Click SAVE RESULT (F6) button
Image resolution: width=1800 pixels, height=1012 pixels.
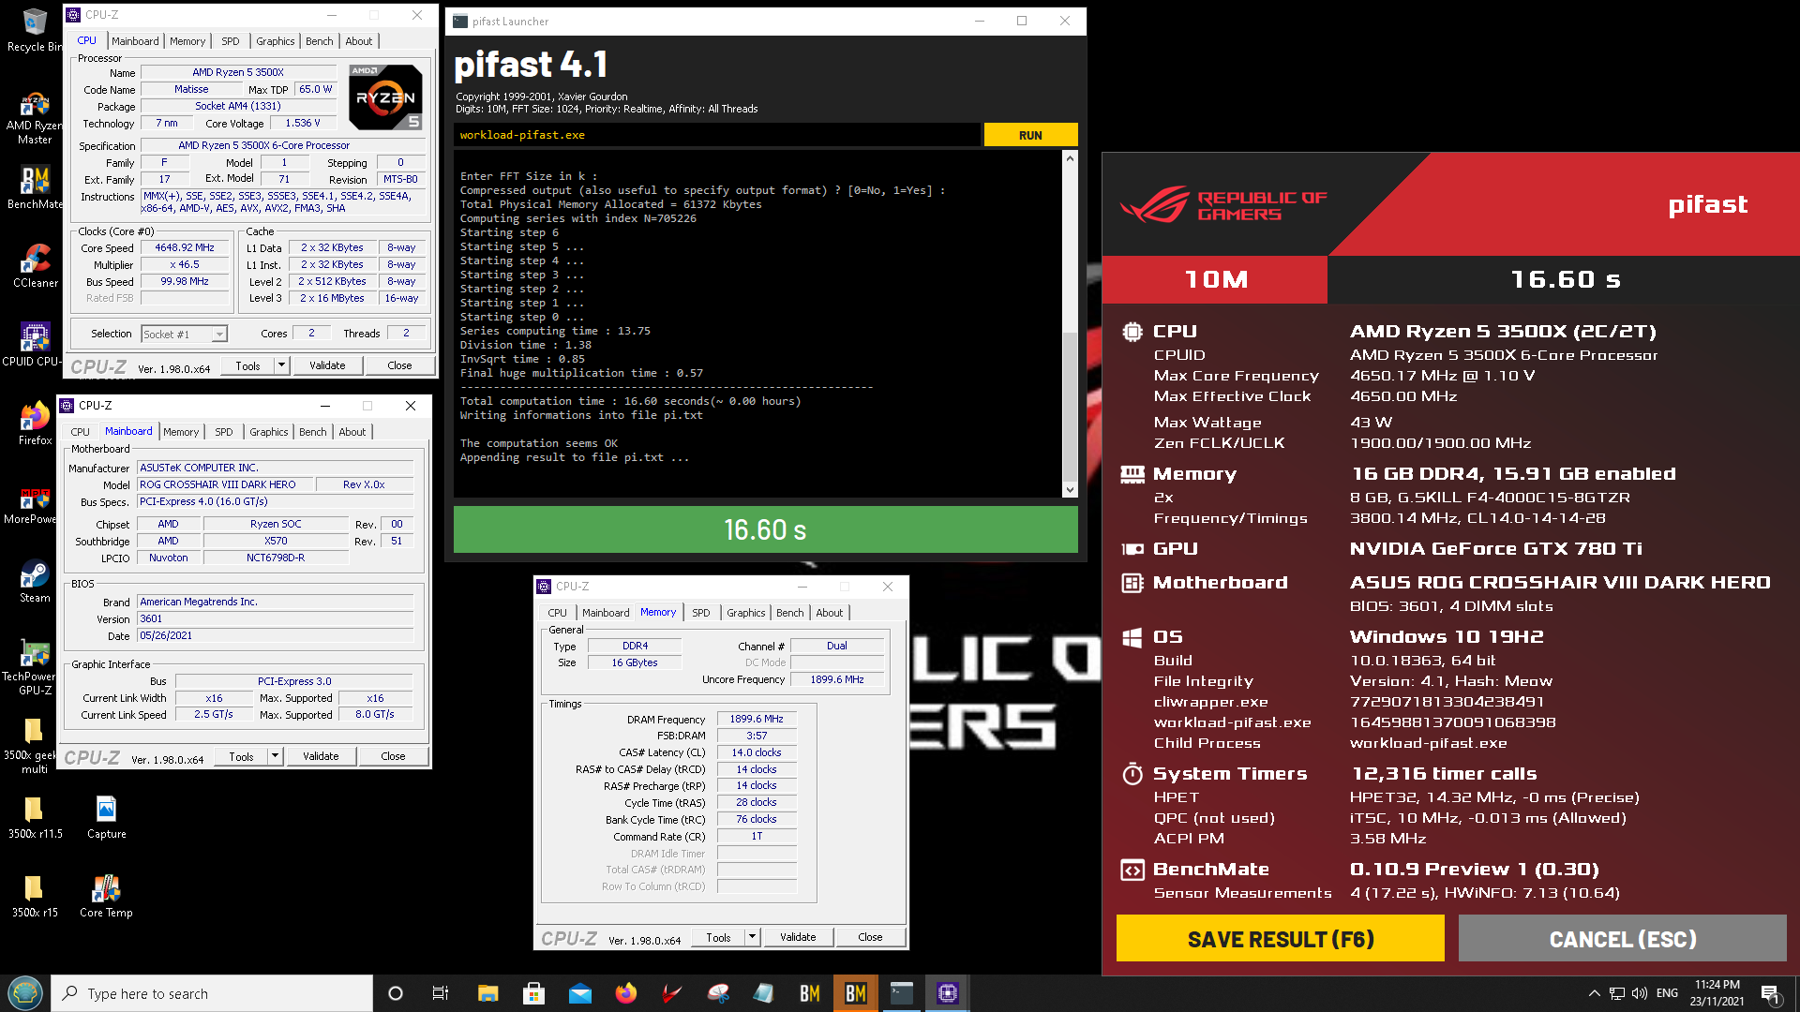[1280, 939]
